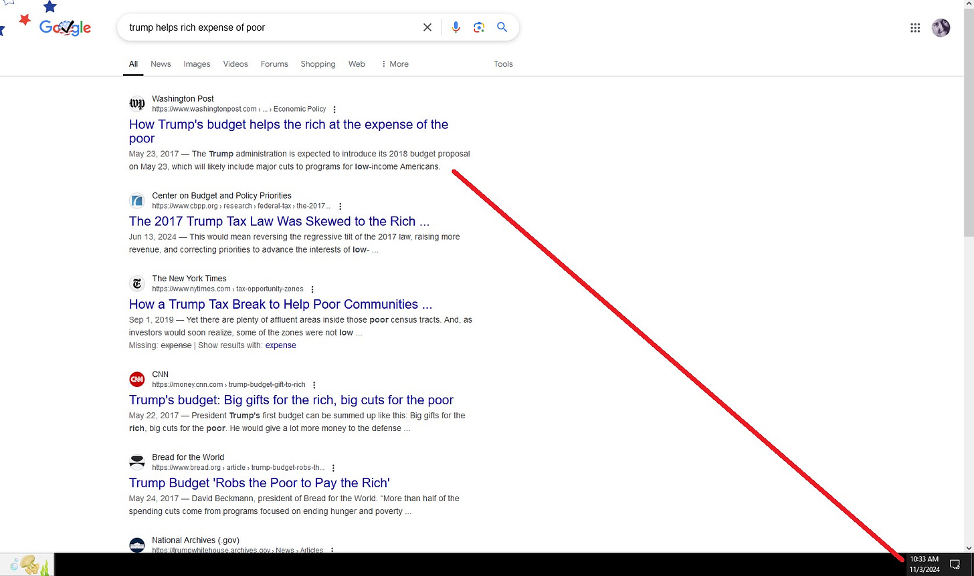Switch to the News tab

[161, 64]
